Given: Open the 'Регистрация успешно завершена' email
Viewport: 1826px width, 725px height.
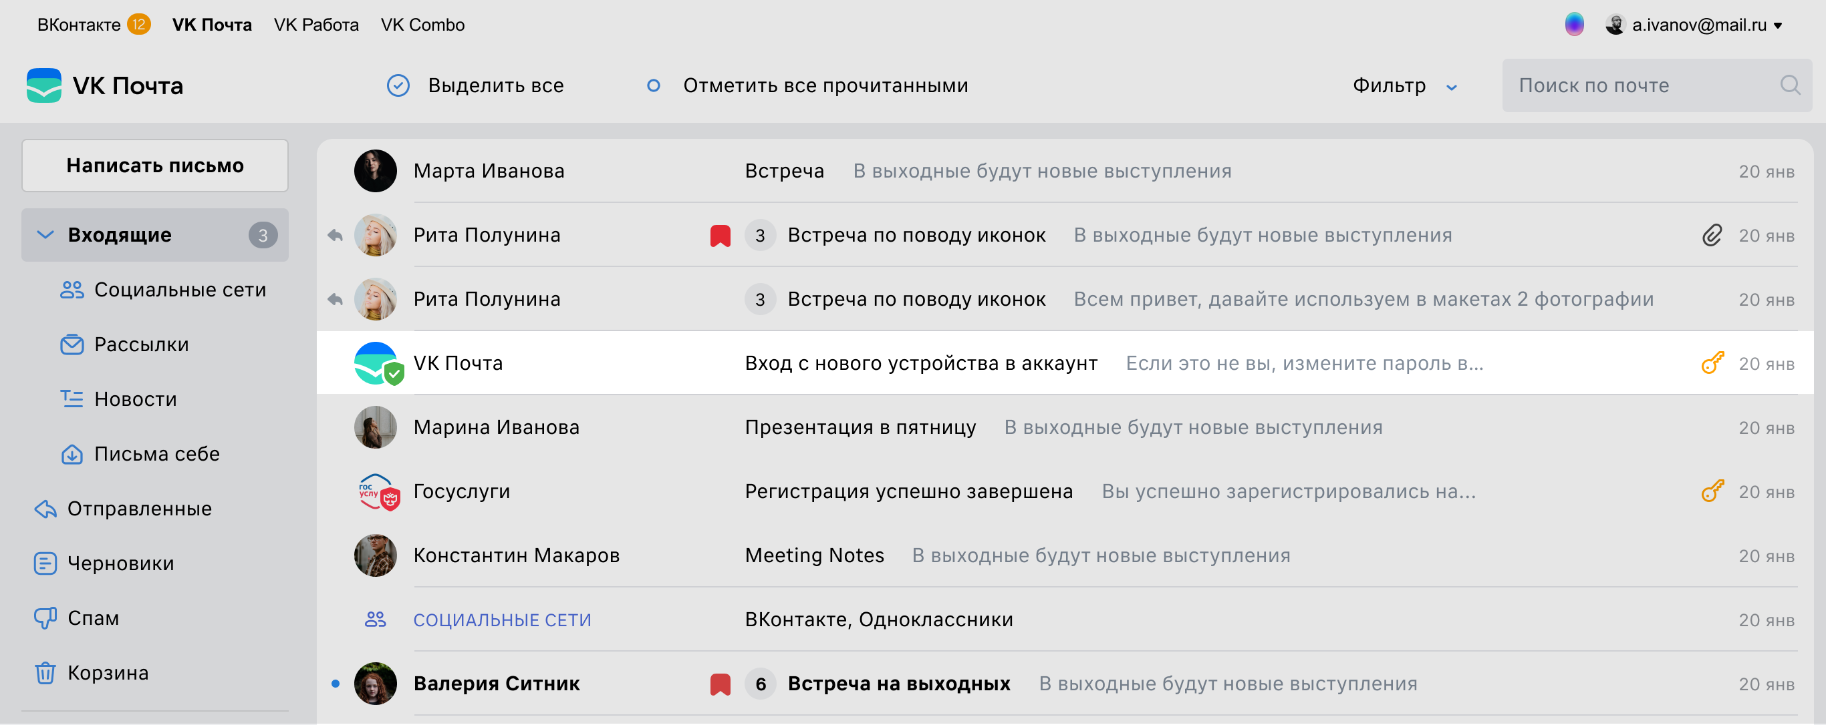Looking at the screenshot, I should [x=1065, y=491].
